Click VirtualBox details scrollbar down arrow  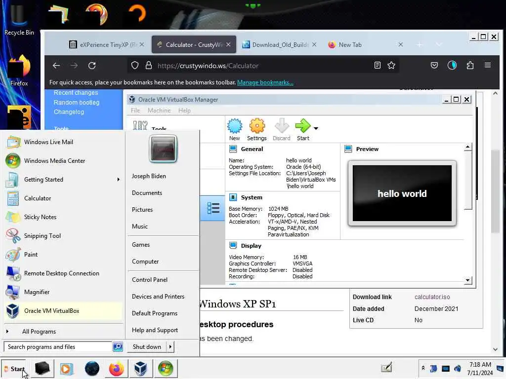tap(467, 280)
